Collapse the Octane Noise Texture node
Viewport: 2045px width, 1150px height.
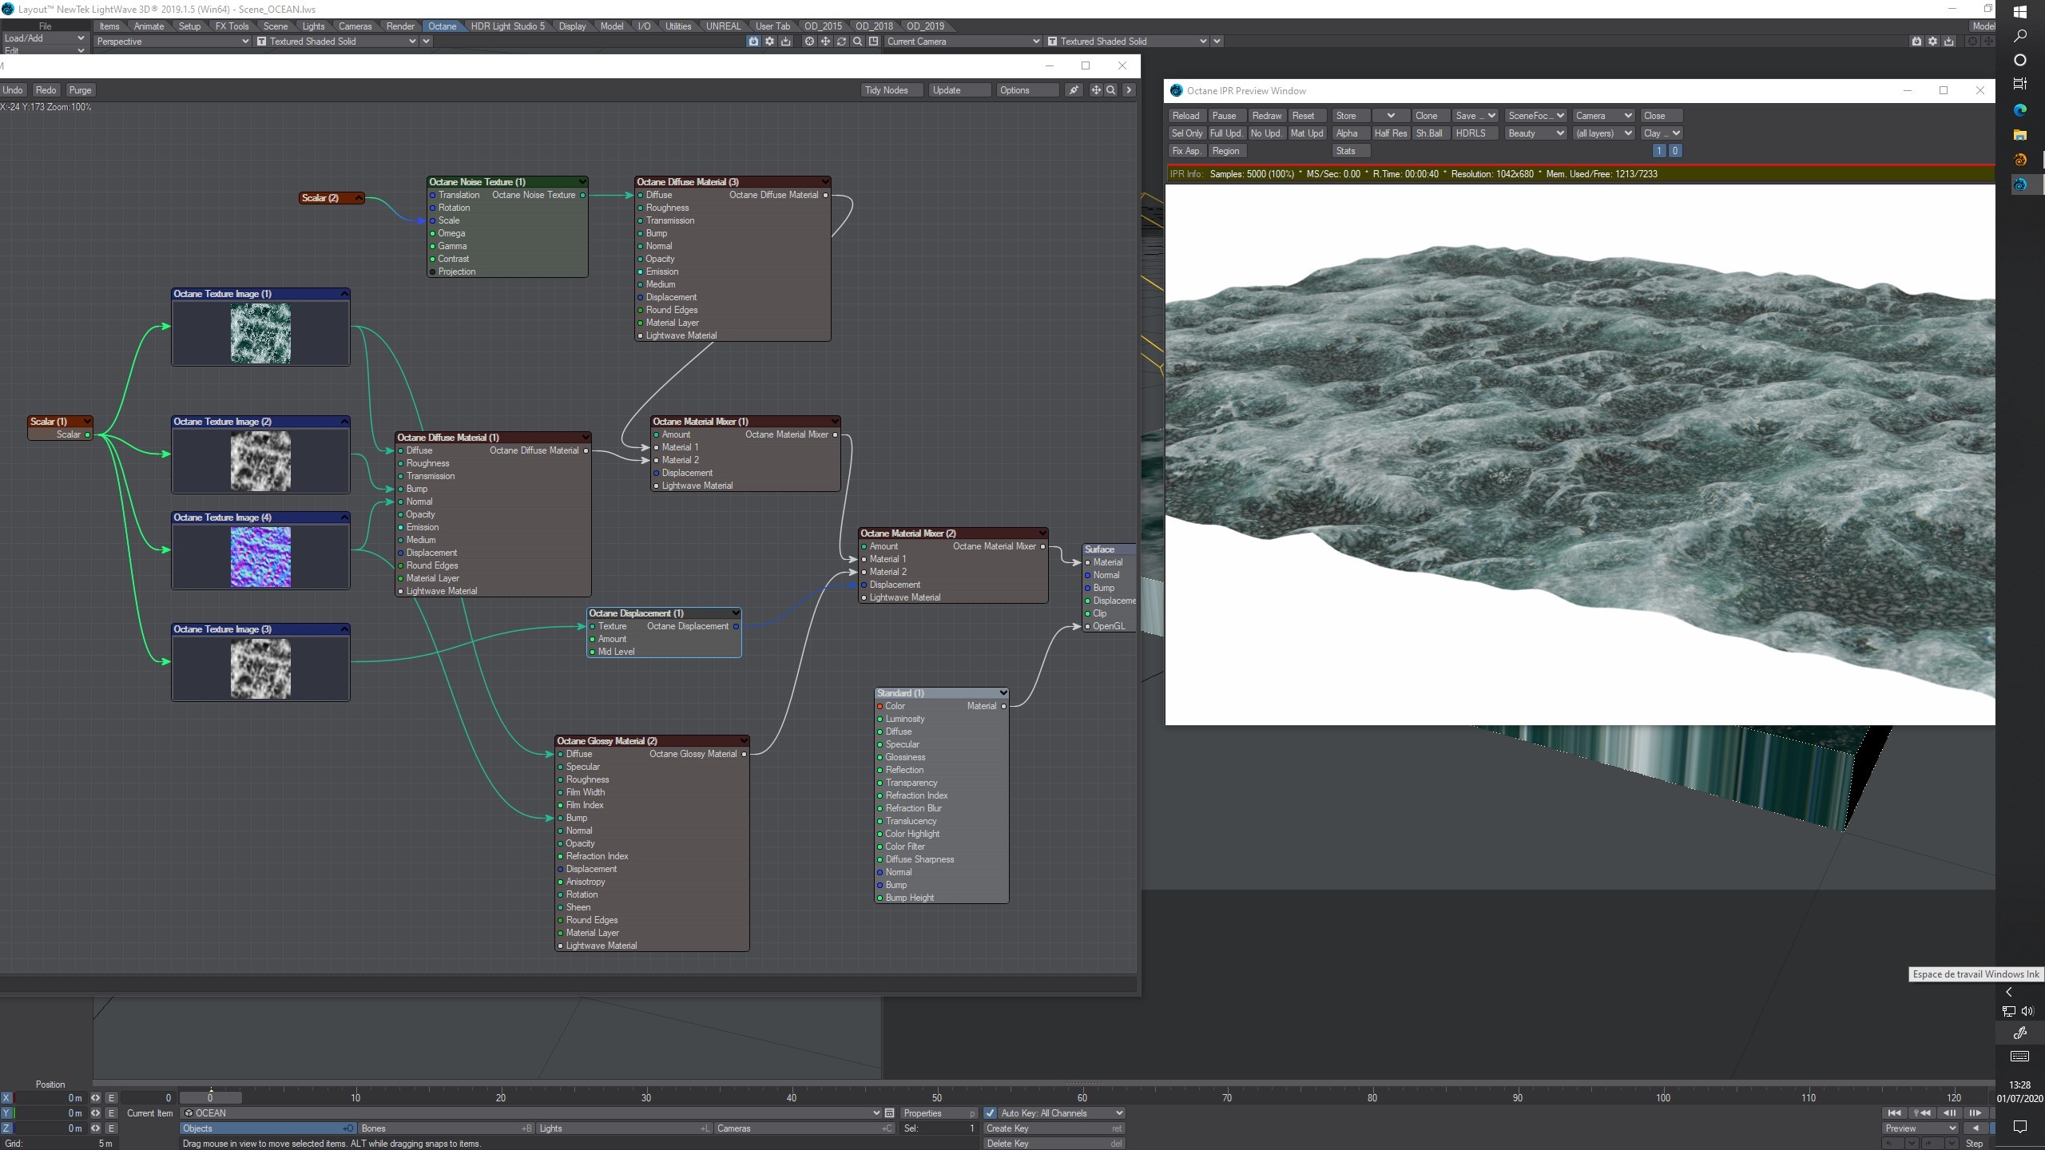[x=582, y=182]
